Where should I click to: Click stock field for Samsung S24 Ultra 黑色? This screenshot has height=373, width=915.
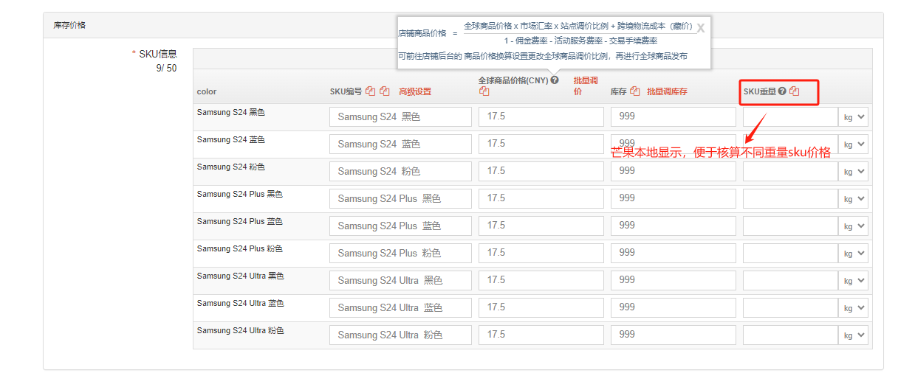(x=674, y=280)
